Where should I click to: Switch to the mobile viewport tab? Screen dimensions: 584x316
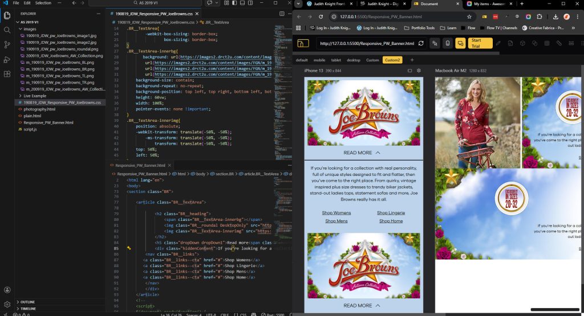click(x=319, y=60)
